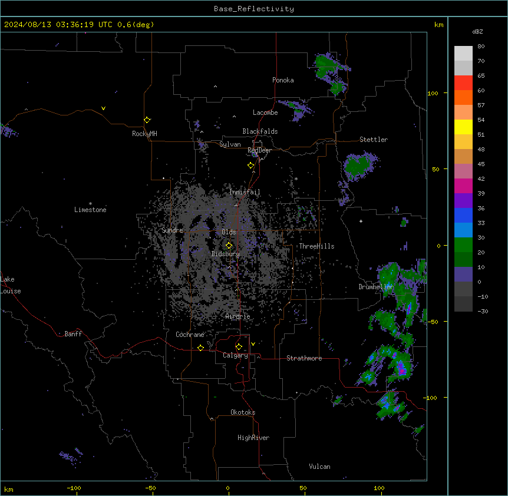The width and height of the screenshot is (508, 496).
Task: Click the Lacombe city label
Action: (265, 113)
